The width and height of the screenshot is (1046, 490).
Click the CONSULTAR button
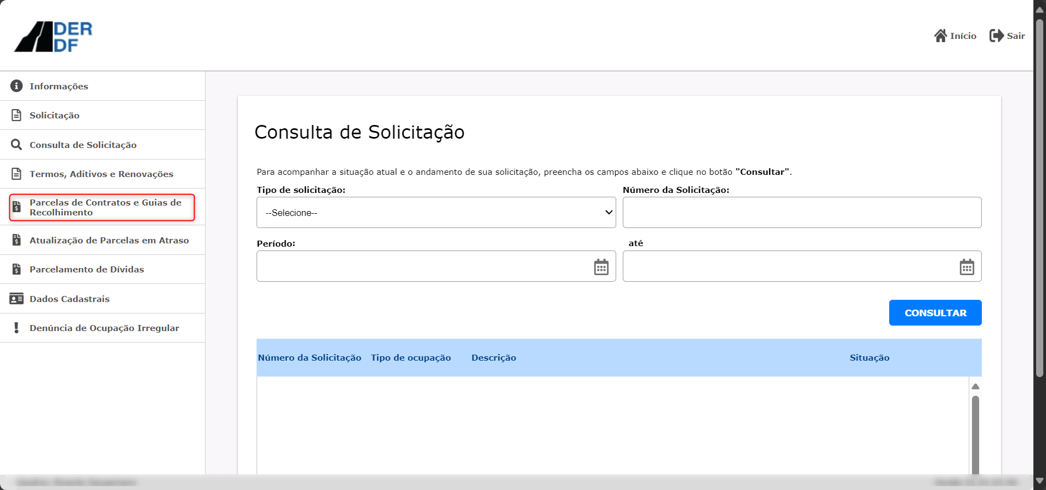pos(935,313)
